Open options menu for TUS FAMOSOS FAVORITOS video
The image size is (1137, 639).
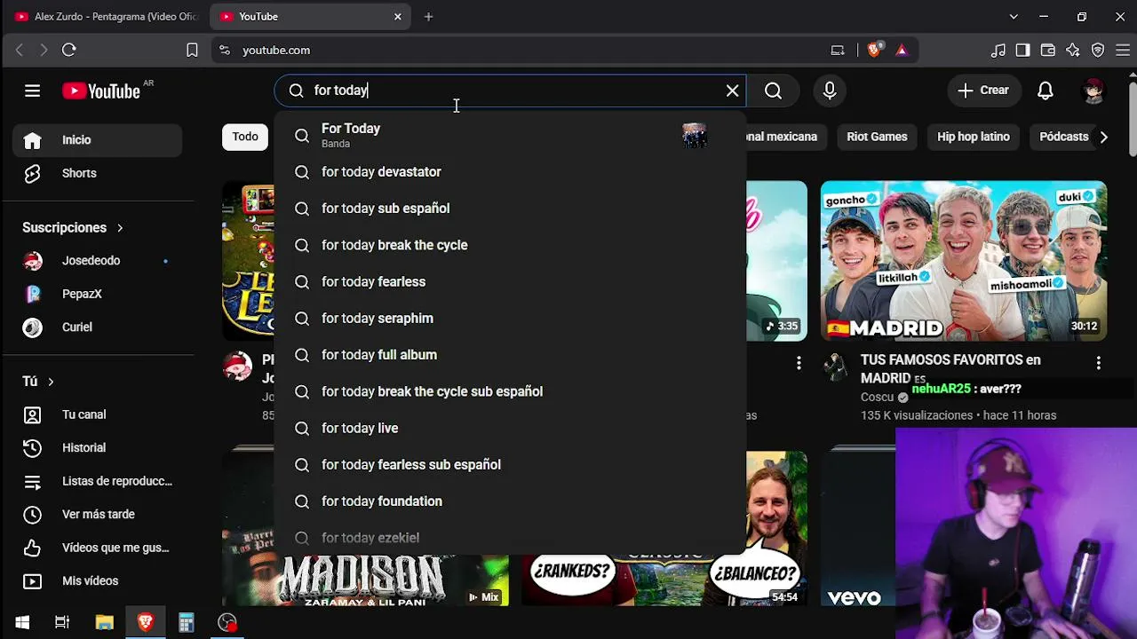click(1099, 363)
